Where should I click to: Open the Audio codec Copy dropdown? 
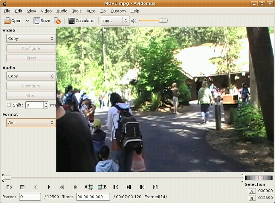31,76
